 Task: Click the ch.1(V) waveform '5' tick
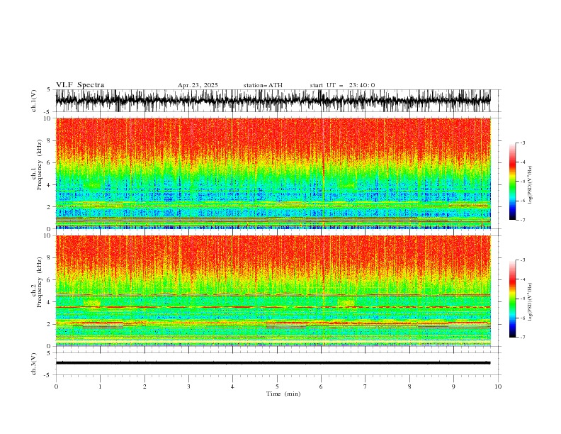[x=49, y=89]
